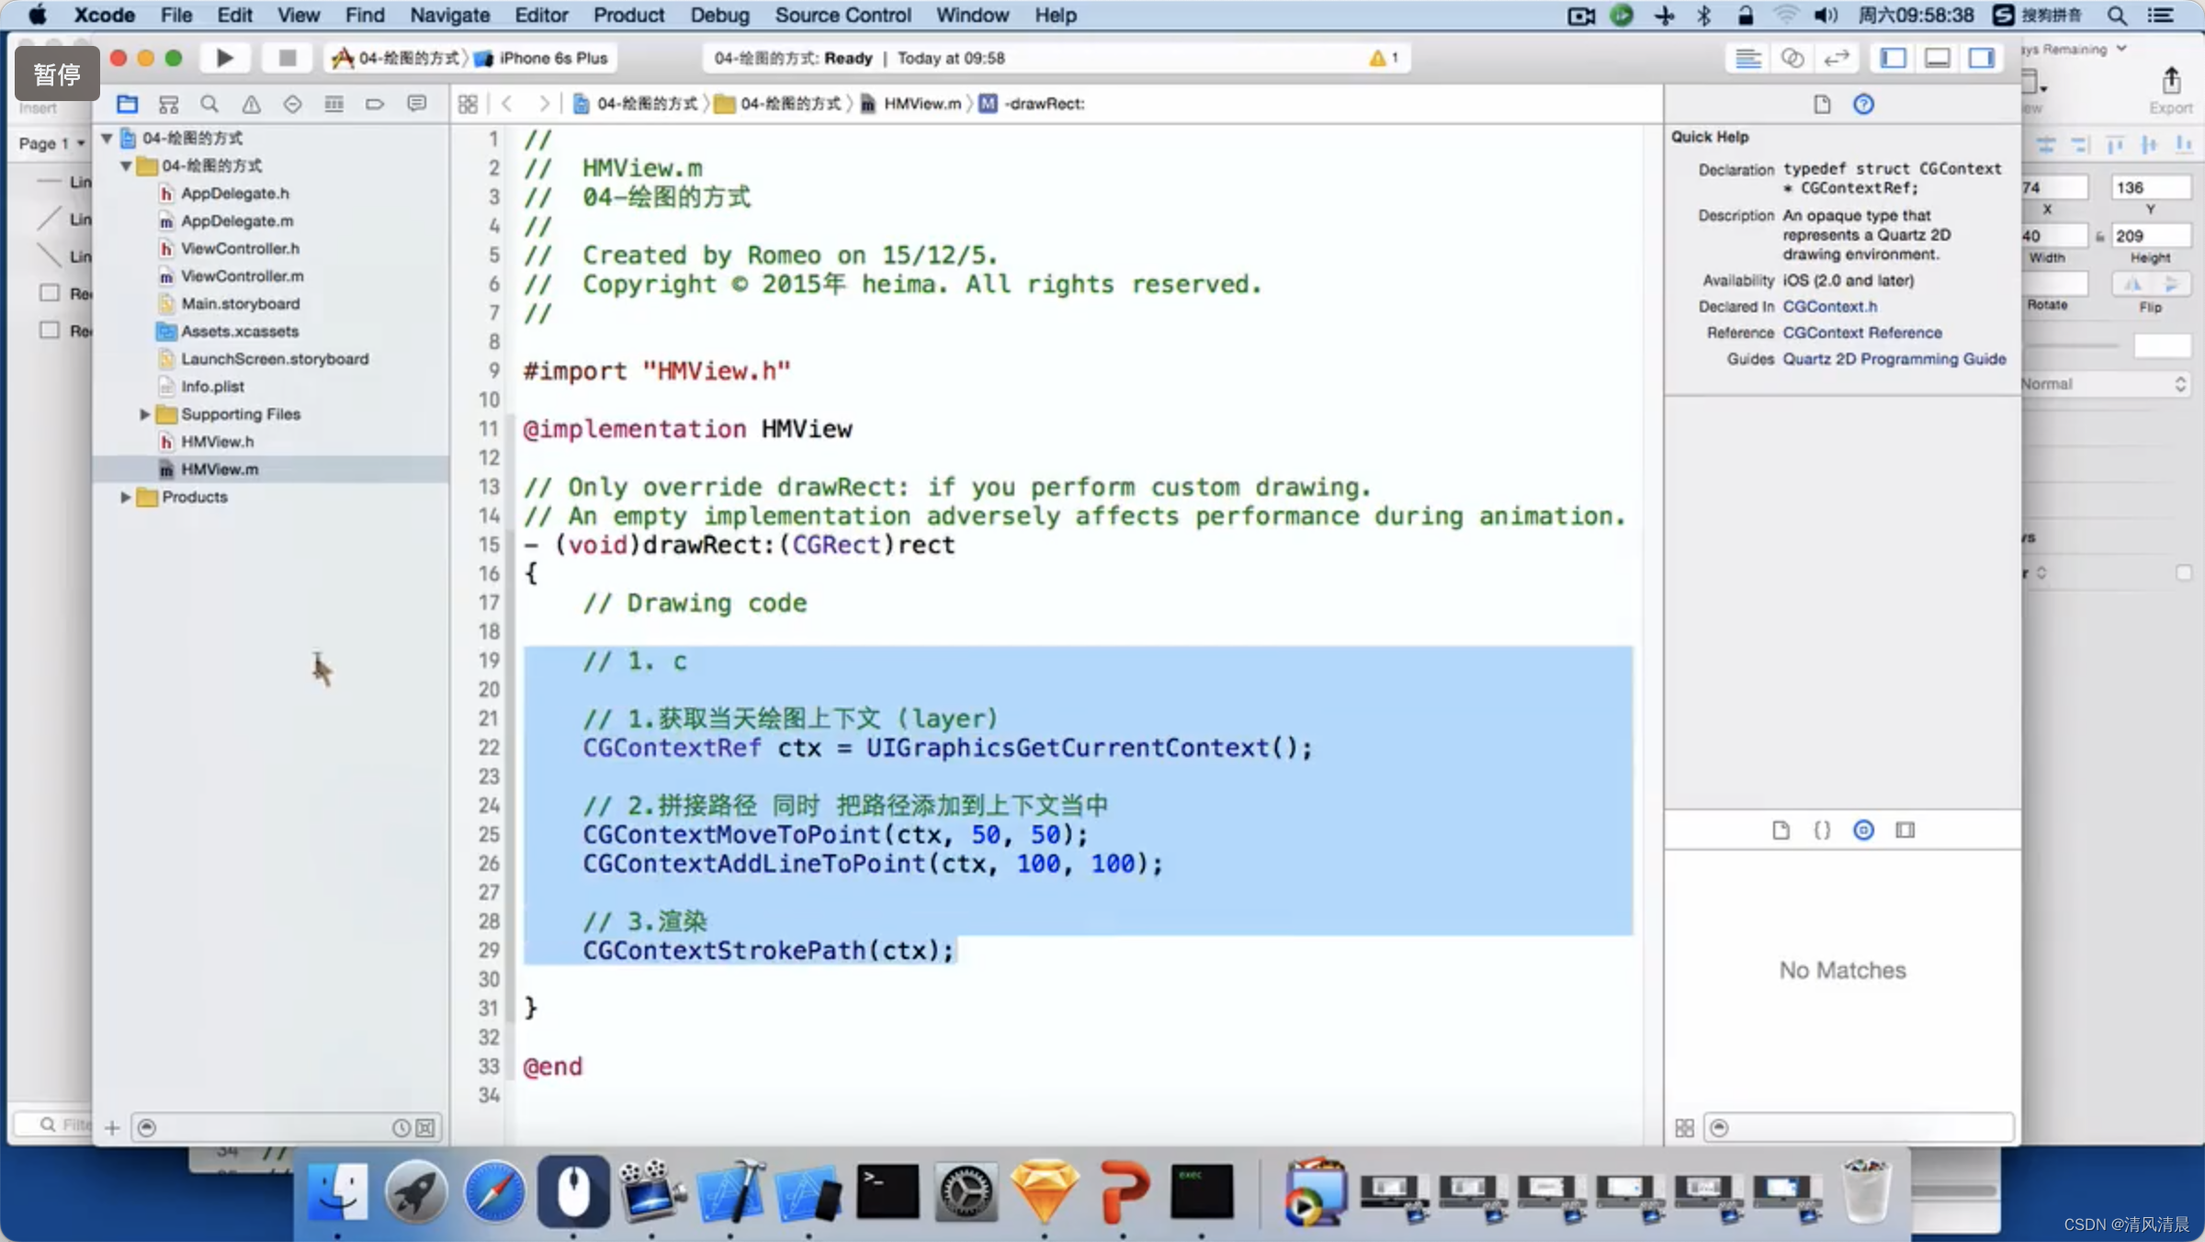Toggle the Utilities panel visibility

click(x=1981, y=58)
